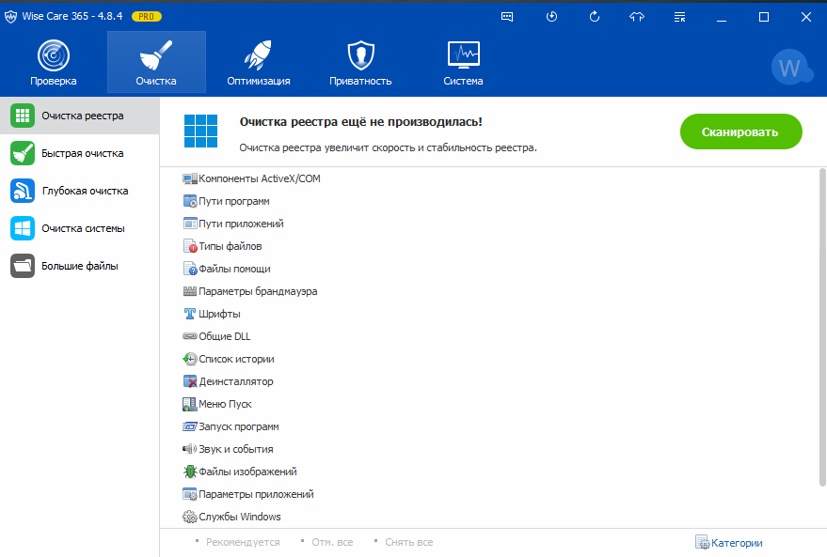Switch to the Очистка tab
This screenshot has height=557, width=827.
click(156, 62)
